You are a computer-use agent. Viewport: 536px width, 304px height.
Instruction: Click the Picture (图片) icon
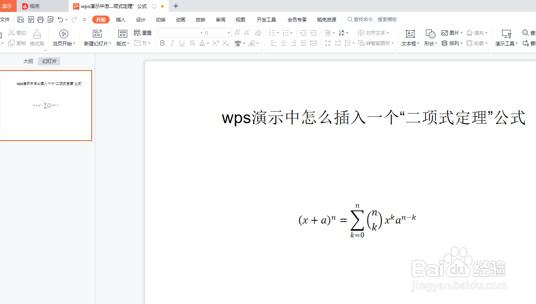(445, 33)
